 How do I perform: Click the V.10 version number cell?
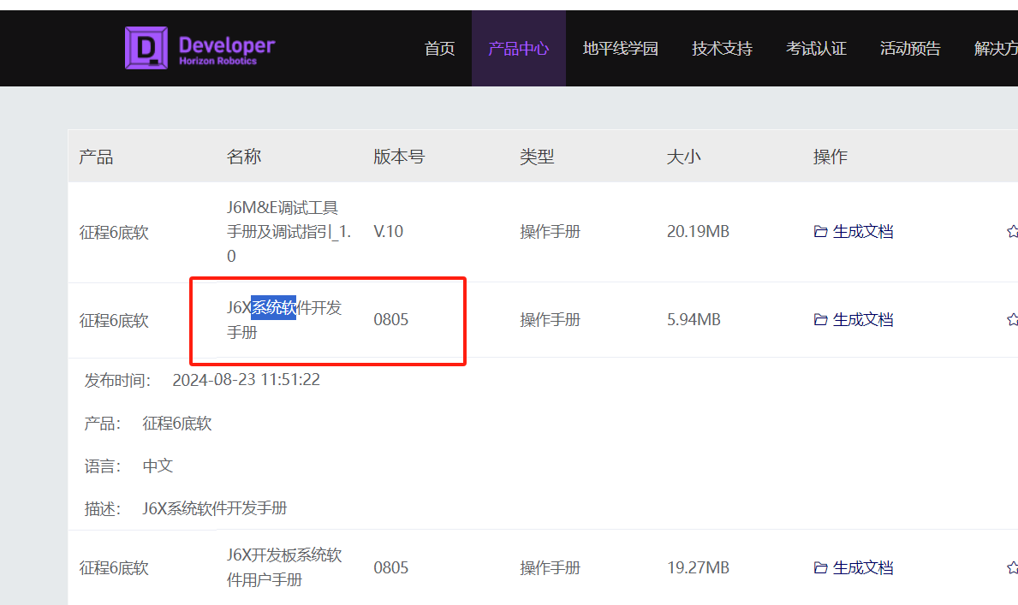tap(389, 232)
